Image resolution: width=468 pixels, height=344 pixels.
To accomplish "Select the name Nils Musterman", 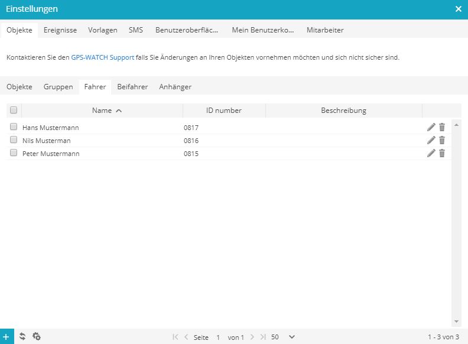I will [x=46, y=141].
